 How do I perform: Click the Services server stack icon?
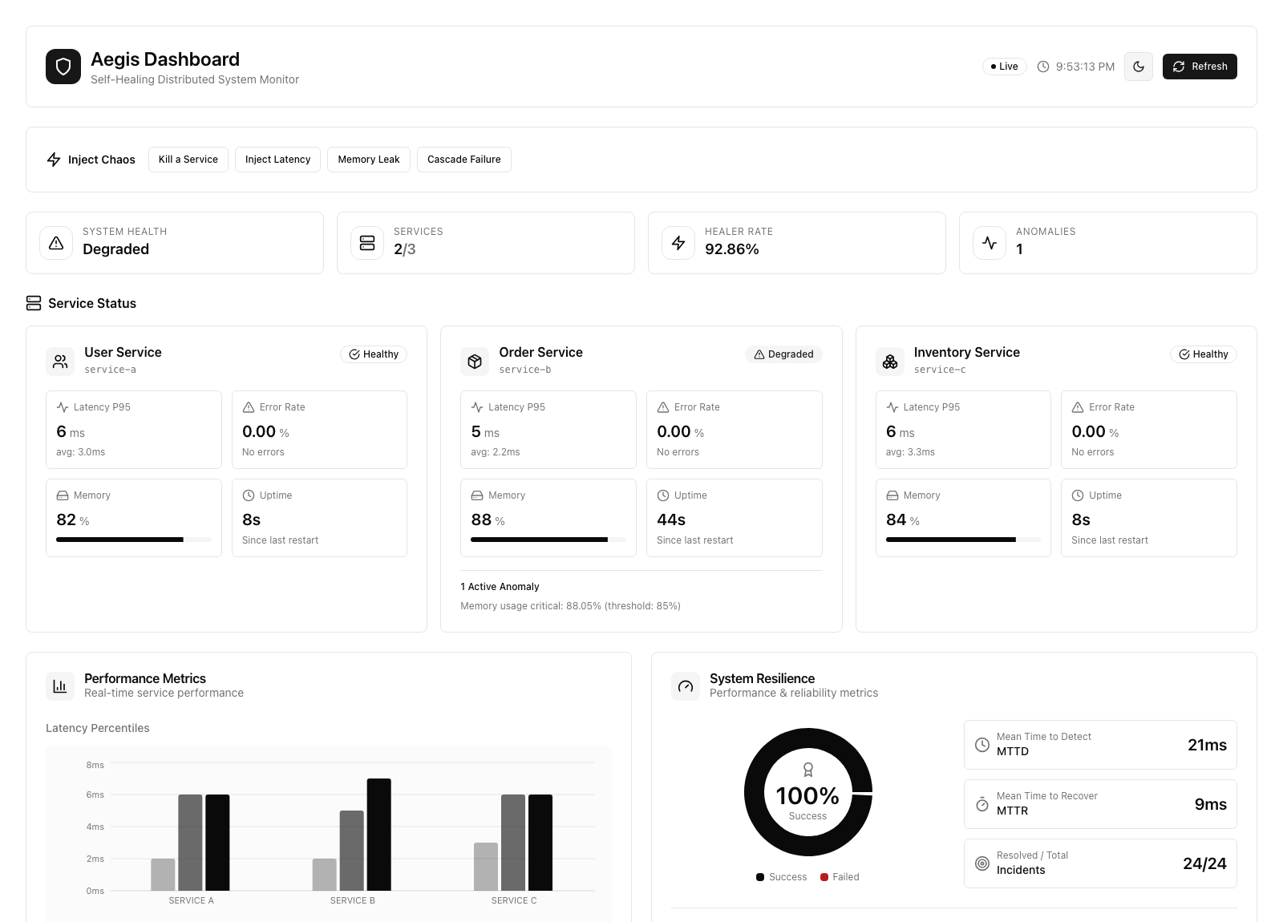click(x=367, y=243)
